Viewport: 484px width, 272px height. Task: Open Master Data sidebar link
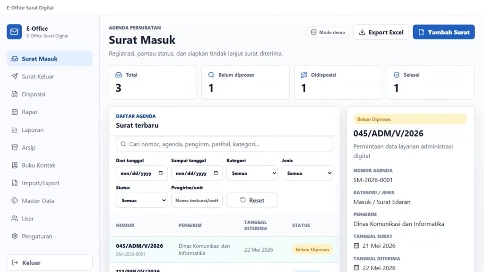click(49, 200)
